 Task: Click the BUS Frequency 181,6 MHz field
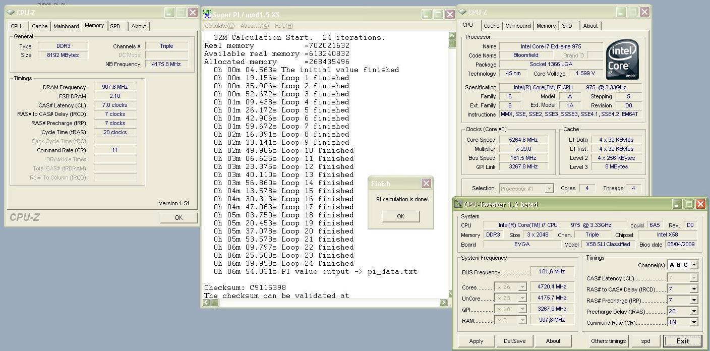[x=552, y=272]
